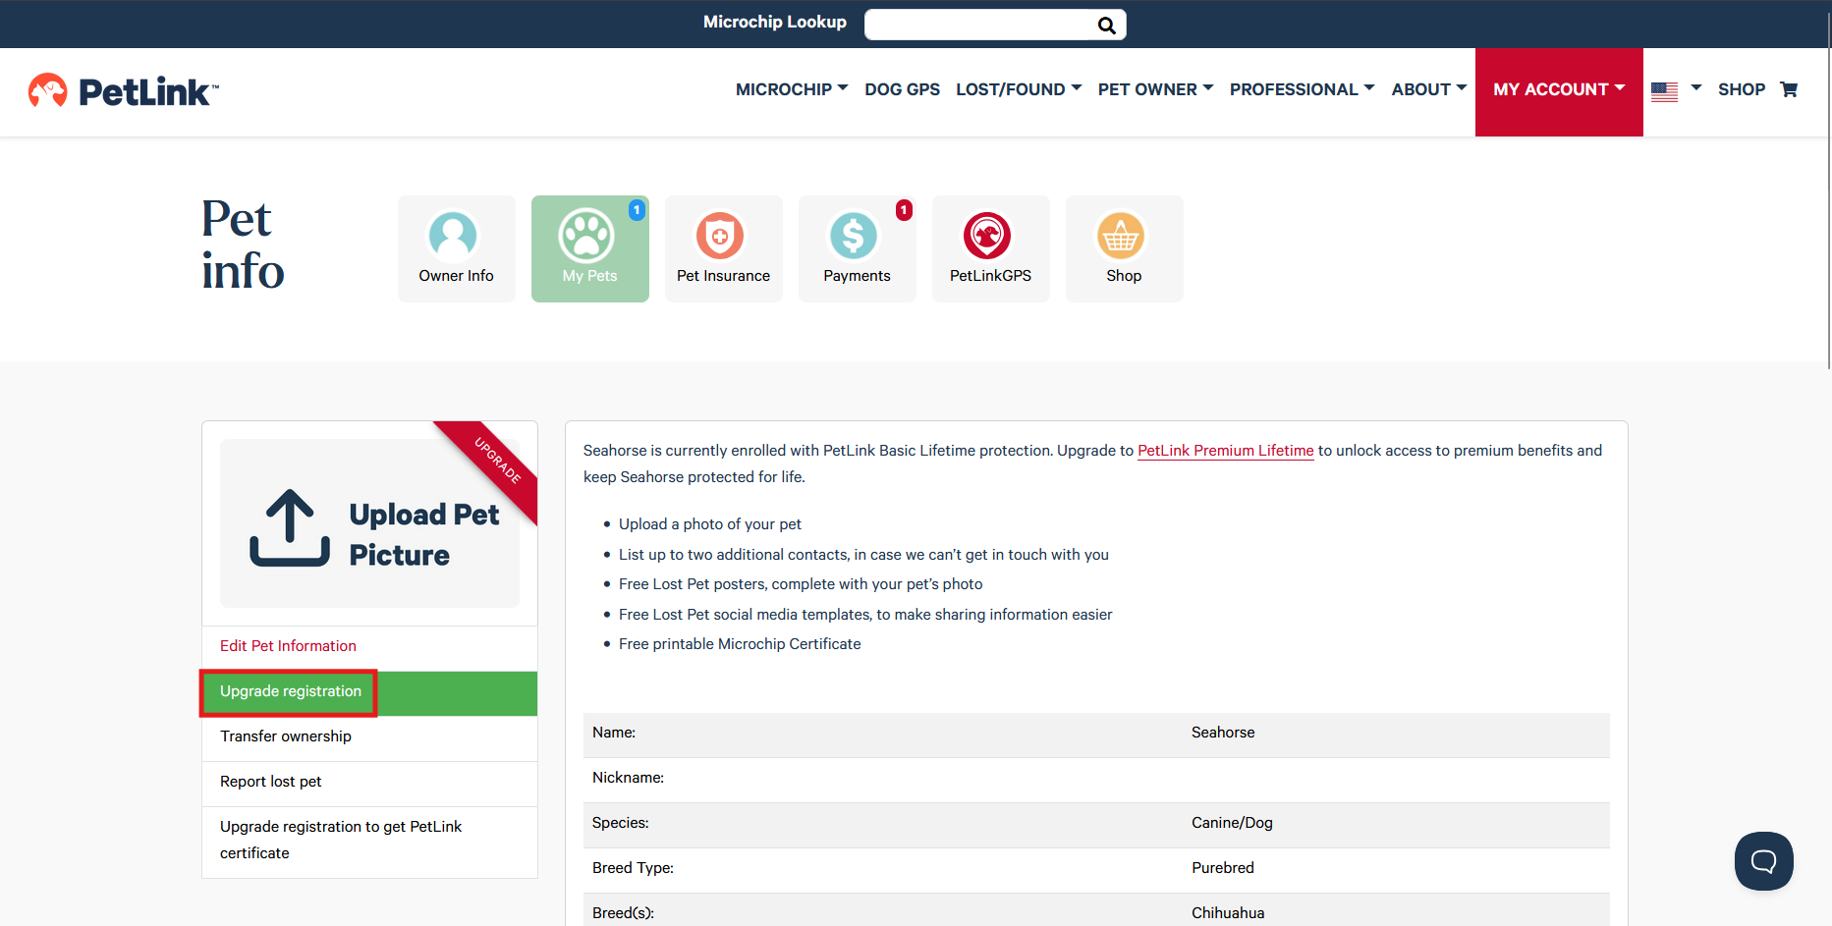Open the My Pets tile
This screenshot has height=926, width=1832.
(x=590, y=248)
